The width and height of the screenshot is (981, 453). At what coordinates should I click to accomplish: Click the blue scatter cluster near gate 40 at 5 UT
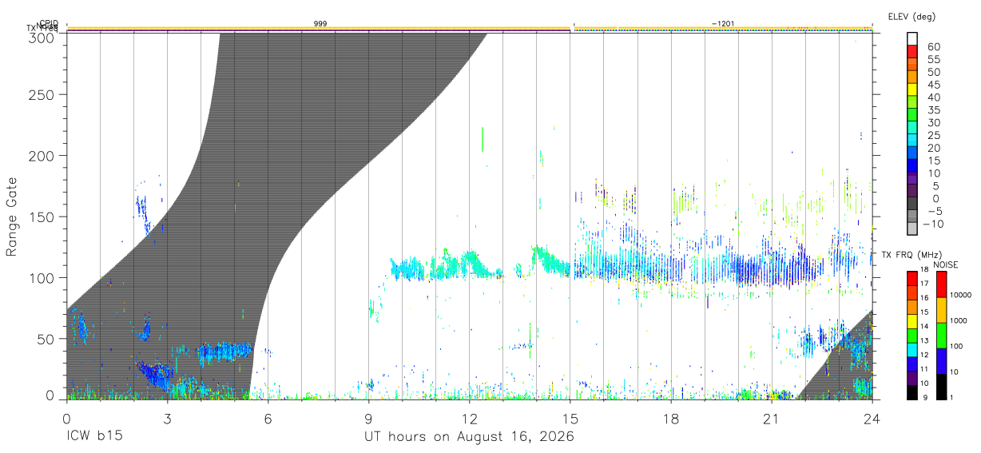point(226,351)
